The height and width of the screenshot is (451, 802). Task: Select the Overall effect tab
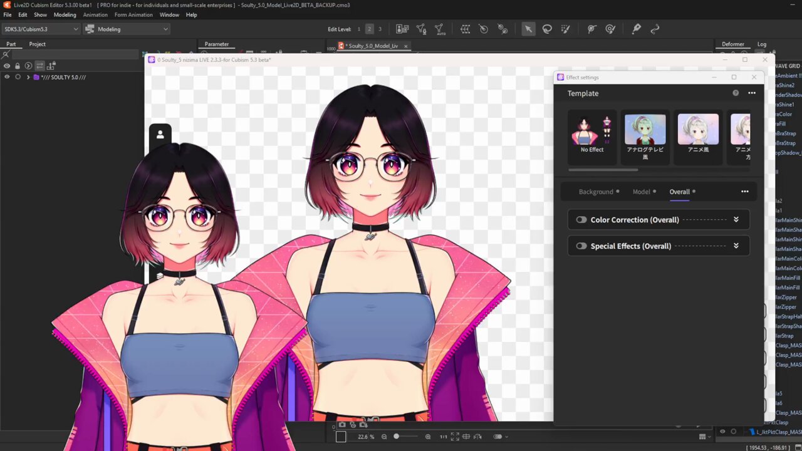[x=679, y=192]
